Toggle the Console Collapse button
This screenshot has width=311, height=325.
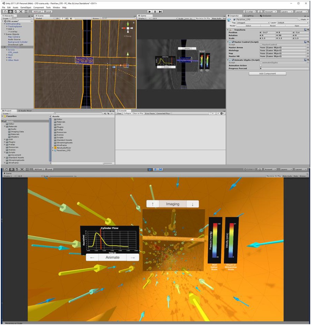tap(127, 113)
